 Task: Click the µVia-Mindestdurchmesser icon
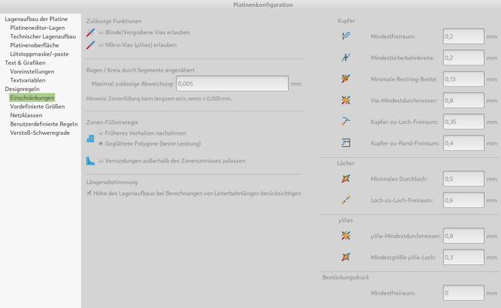[346, 236]
